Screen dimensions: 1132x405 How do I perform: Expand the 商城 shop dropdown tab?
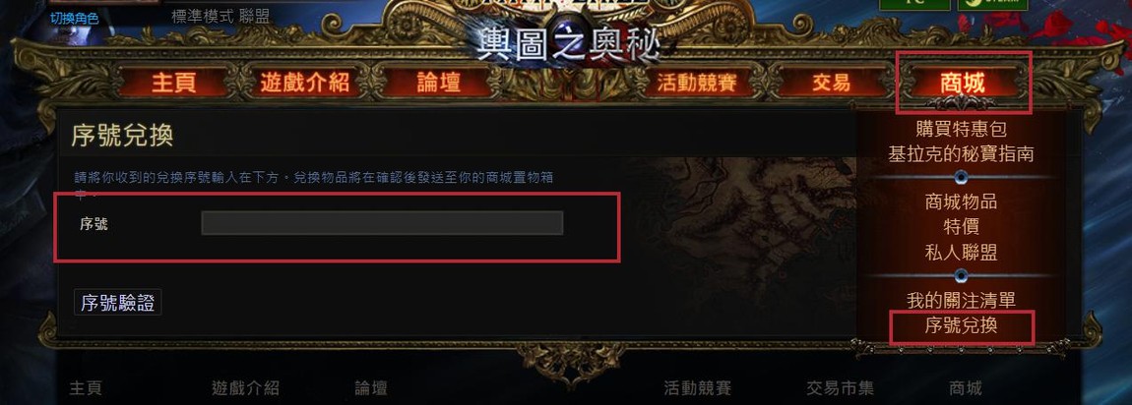click(963, 83)
